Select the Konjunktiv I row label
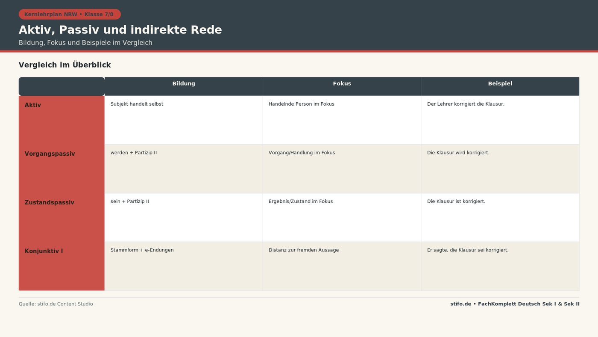The image size is (598, 337). [x=62, y=266]
